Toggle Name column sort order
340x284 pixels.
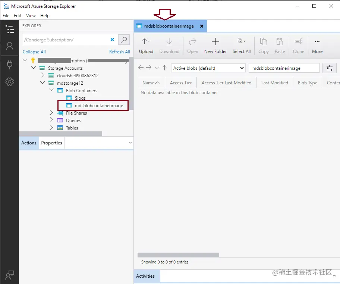(151, 82)
